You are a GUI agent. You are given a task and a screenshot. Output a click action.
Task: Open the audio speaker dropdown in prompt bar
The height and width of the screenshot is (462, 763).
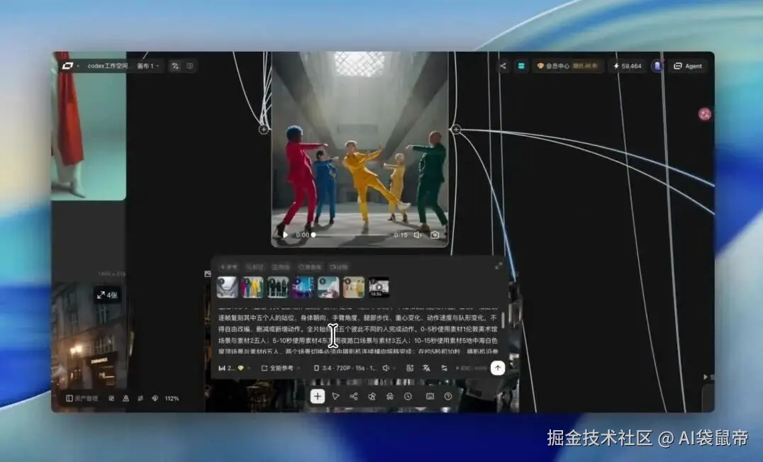point(388,368)
